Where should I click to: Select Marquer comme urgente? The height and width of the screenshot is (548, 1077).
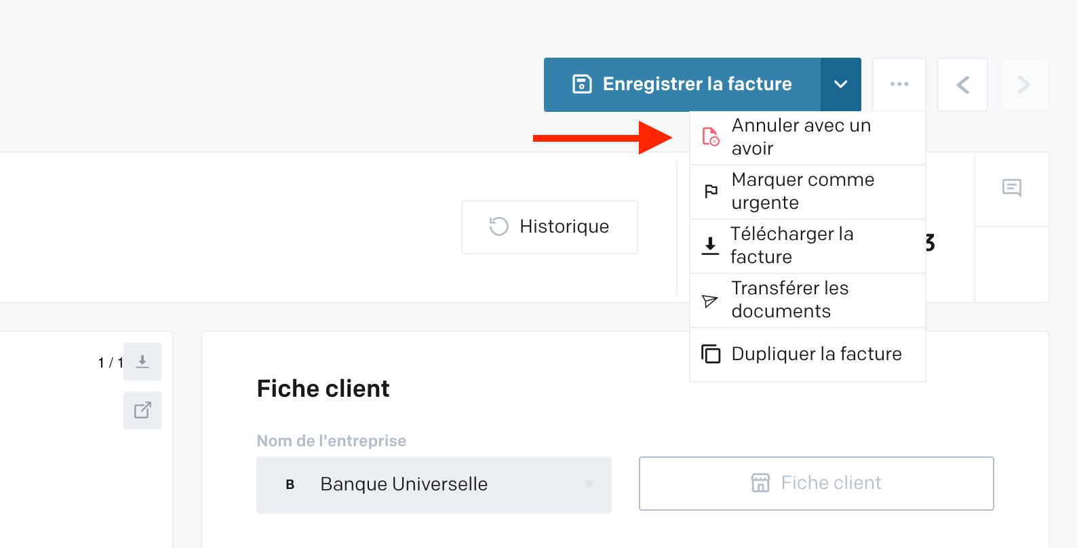click(808, 192)
